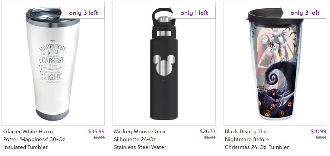Click the $26.73 sale price
Viewport: 330px width, 156px height.
point(207,131)
